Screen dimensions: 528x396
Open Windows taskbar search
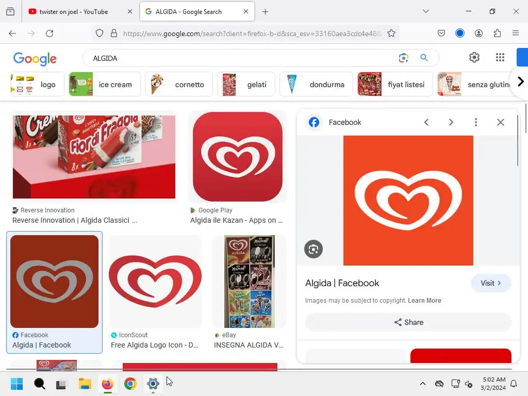coord(39,384)
